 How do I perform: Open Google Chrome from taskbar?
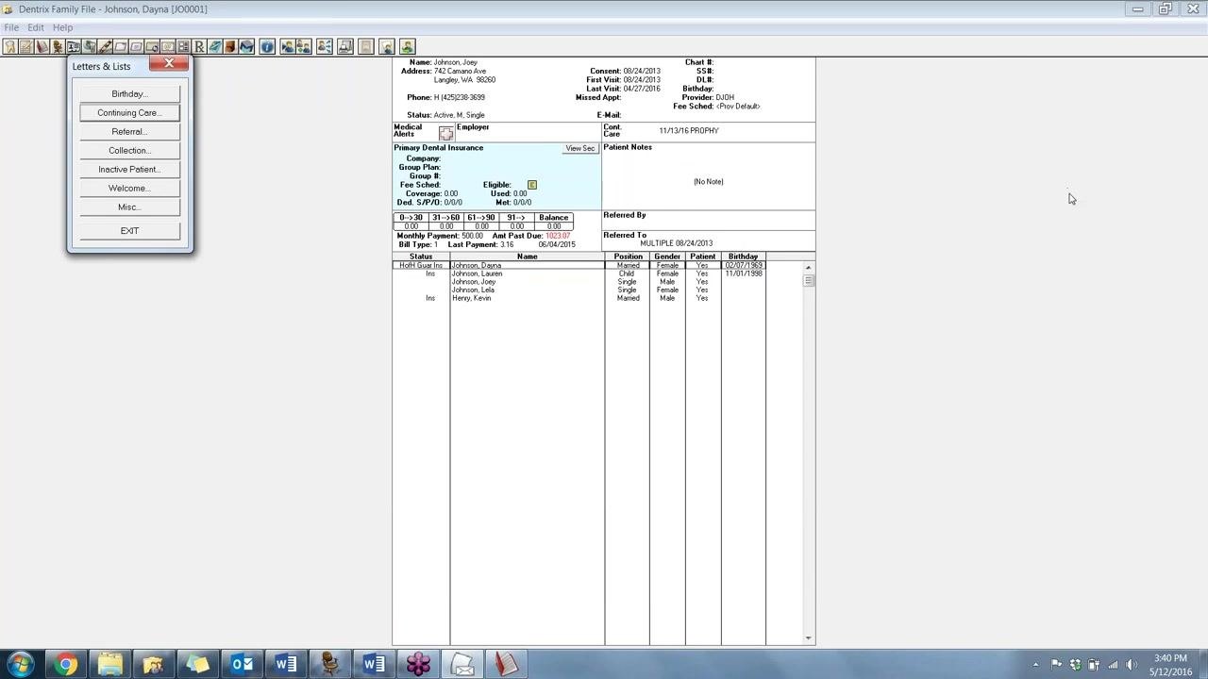pos(65,664)
